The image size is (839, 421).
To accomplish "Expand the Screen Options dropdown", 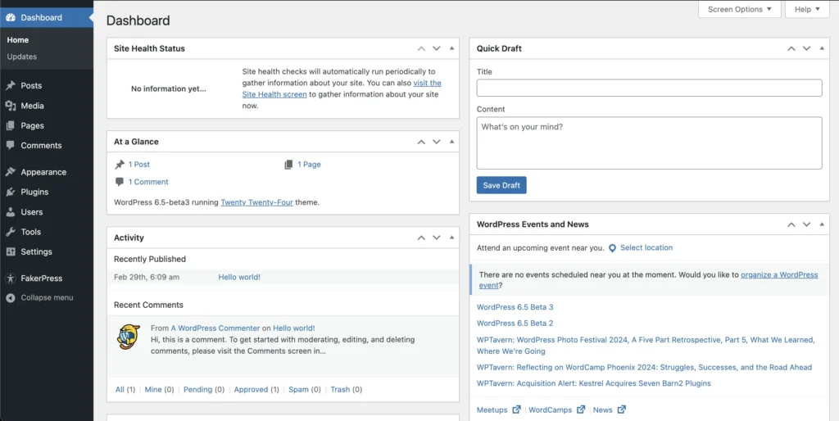I will pos(740,10).
